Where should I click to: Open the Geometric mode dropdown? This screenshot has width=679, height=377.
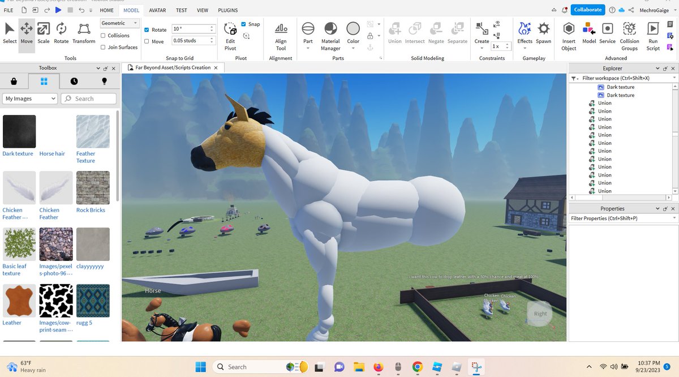point(119,23)
